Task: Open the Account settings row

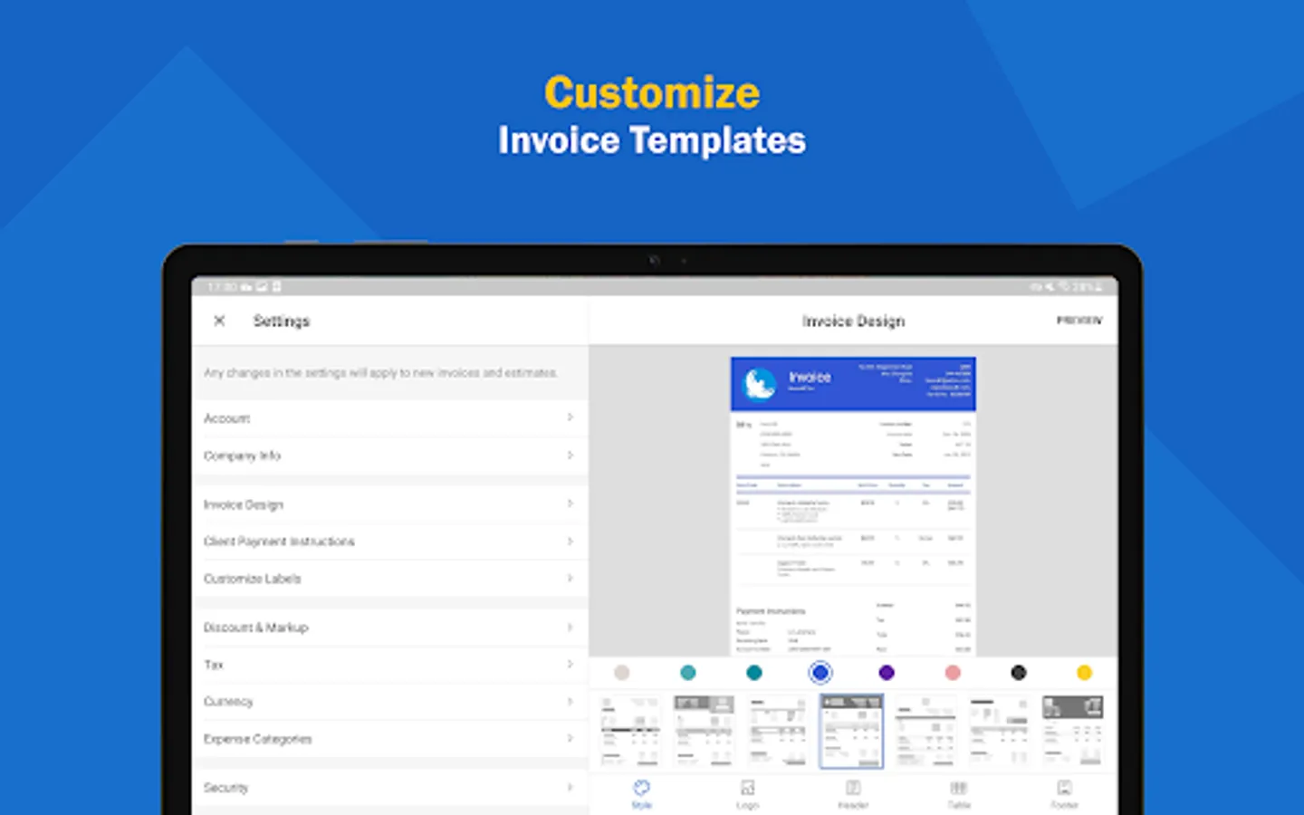Action: click(390, 418)
